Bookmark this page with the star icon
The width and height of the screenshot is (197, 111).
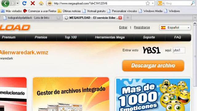(148, 3)
